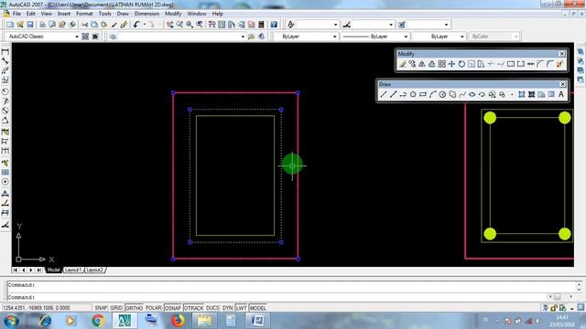586x329 pixels.
Task: Open the Layer Properties Manager icon
Action: pos(113,37)
